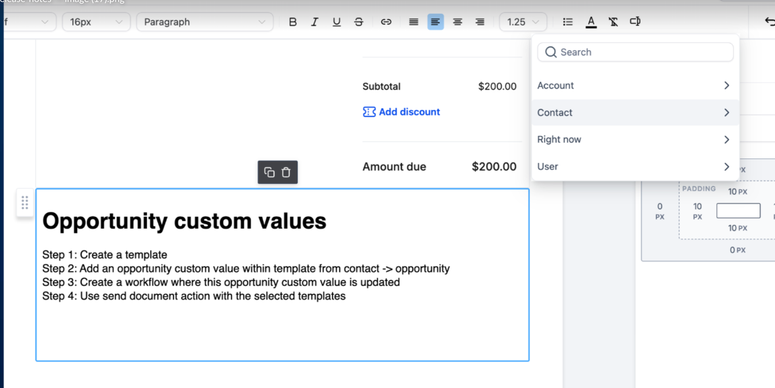Toggle left text alignment
Screen dimensions: 775x388
click(435, 22)
